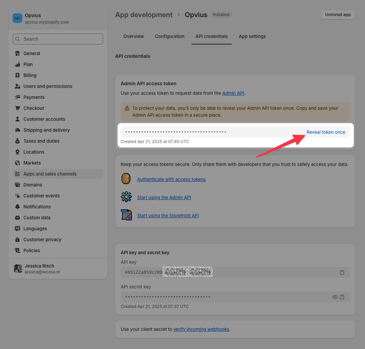This screenshot has width=365, height=349.
Task: Click the Shipping and delivery truck icon
Action: 17,130
